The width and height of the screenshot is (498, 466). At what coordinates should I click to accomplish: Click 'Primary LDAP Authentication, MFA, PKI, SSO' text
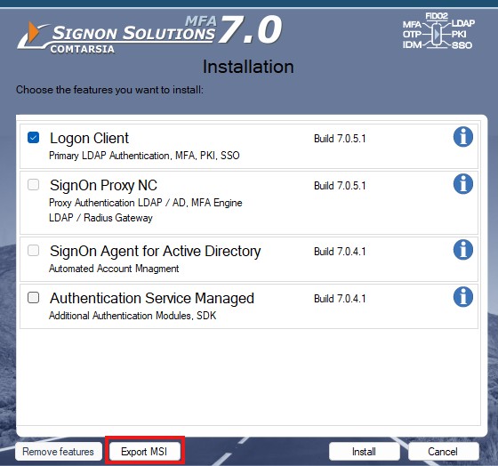pos(144,156)
